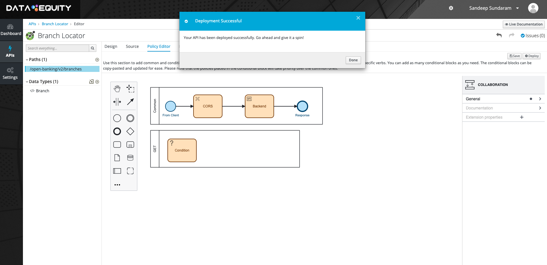
Task: Switch to the Design tab
Action: pos(111,46)
